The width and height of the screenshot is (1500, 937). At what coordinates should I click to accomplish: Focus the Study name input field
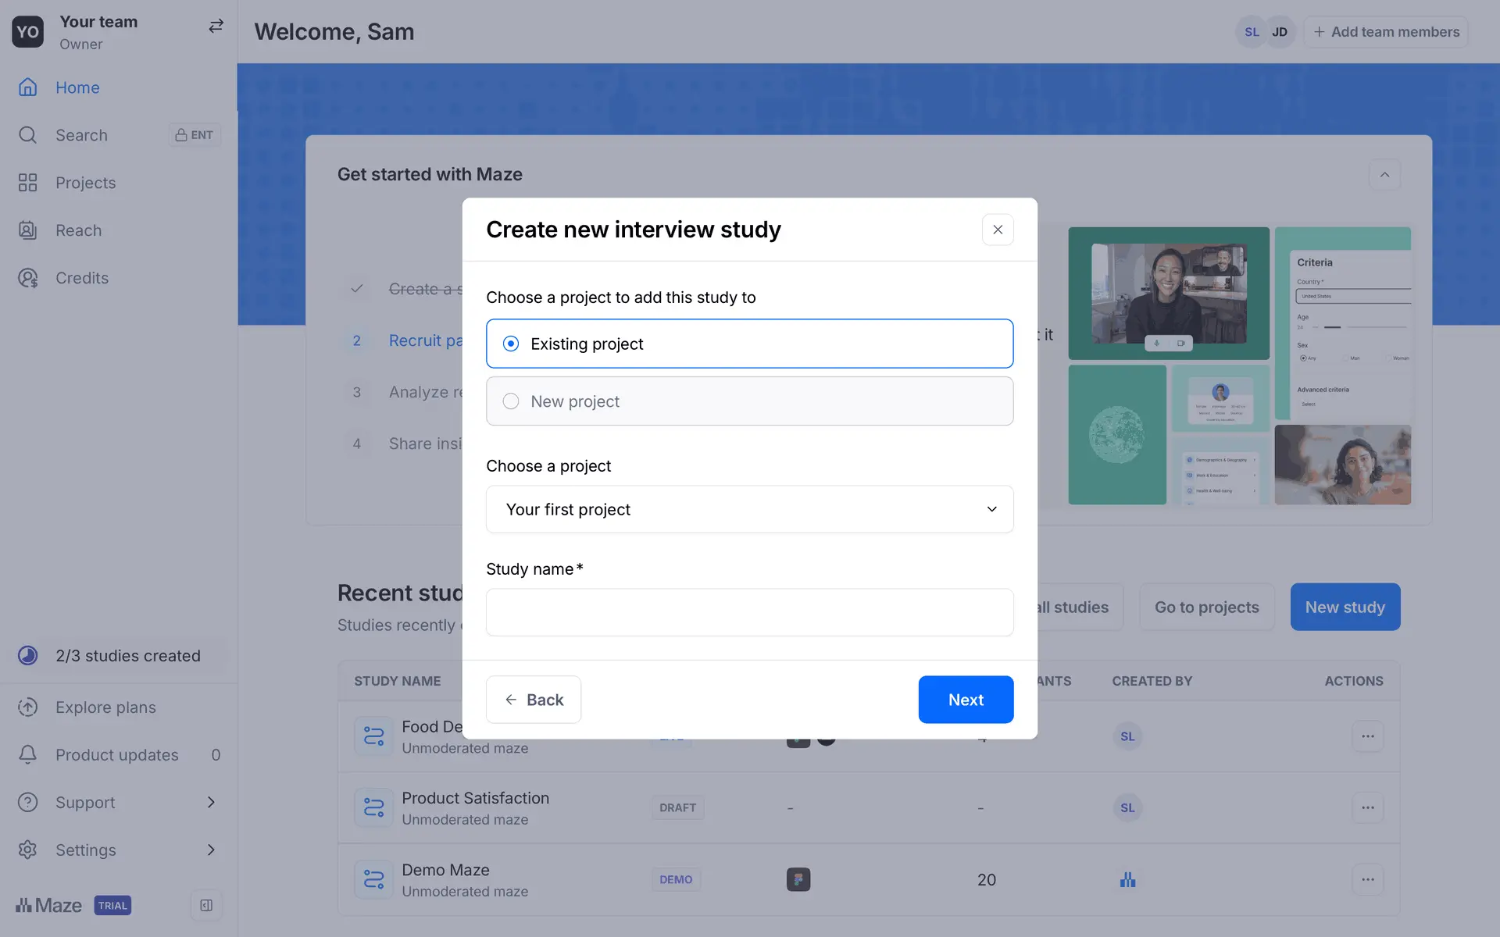pyautogui.click(x=749, y=612)
